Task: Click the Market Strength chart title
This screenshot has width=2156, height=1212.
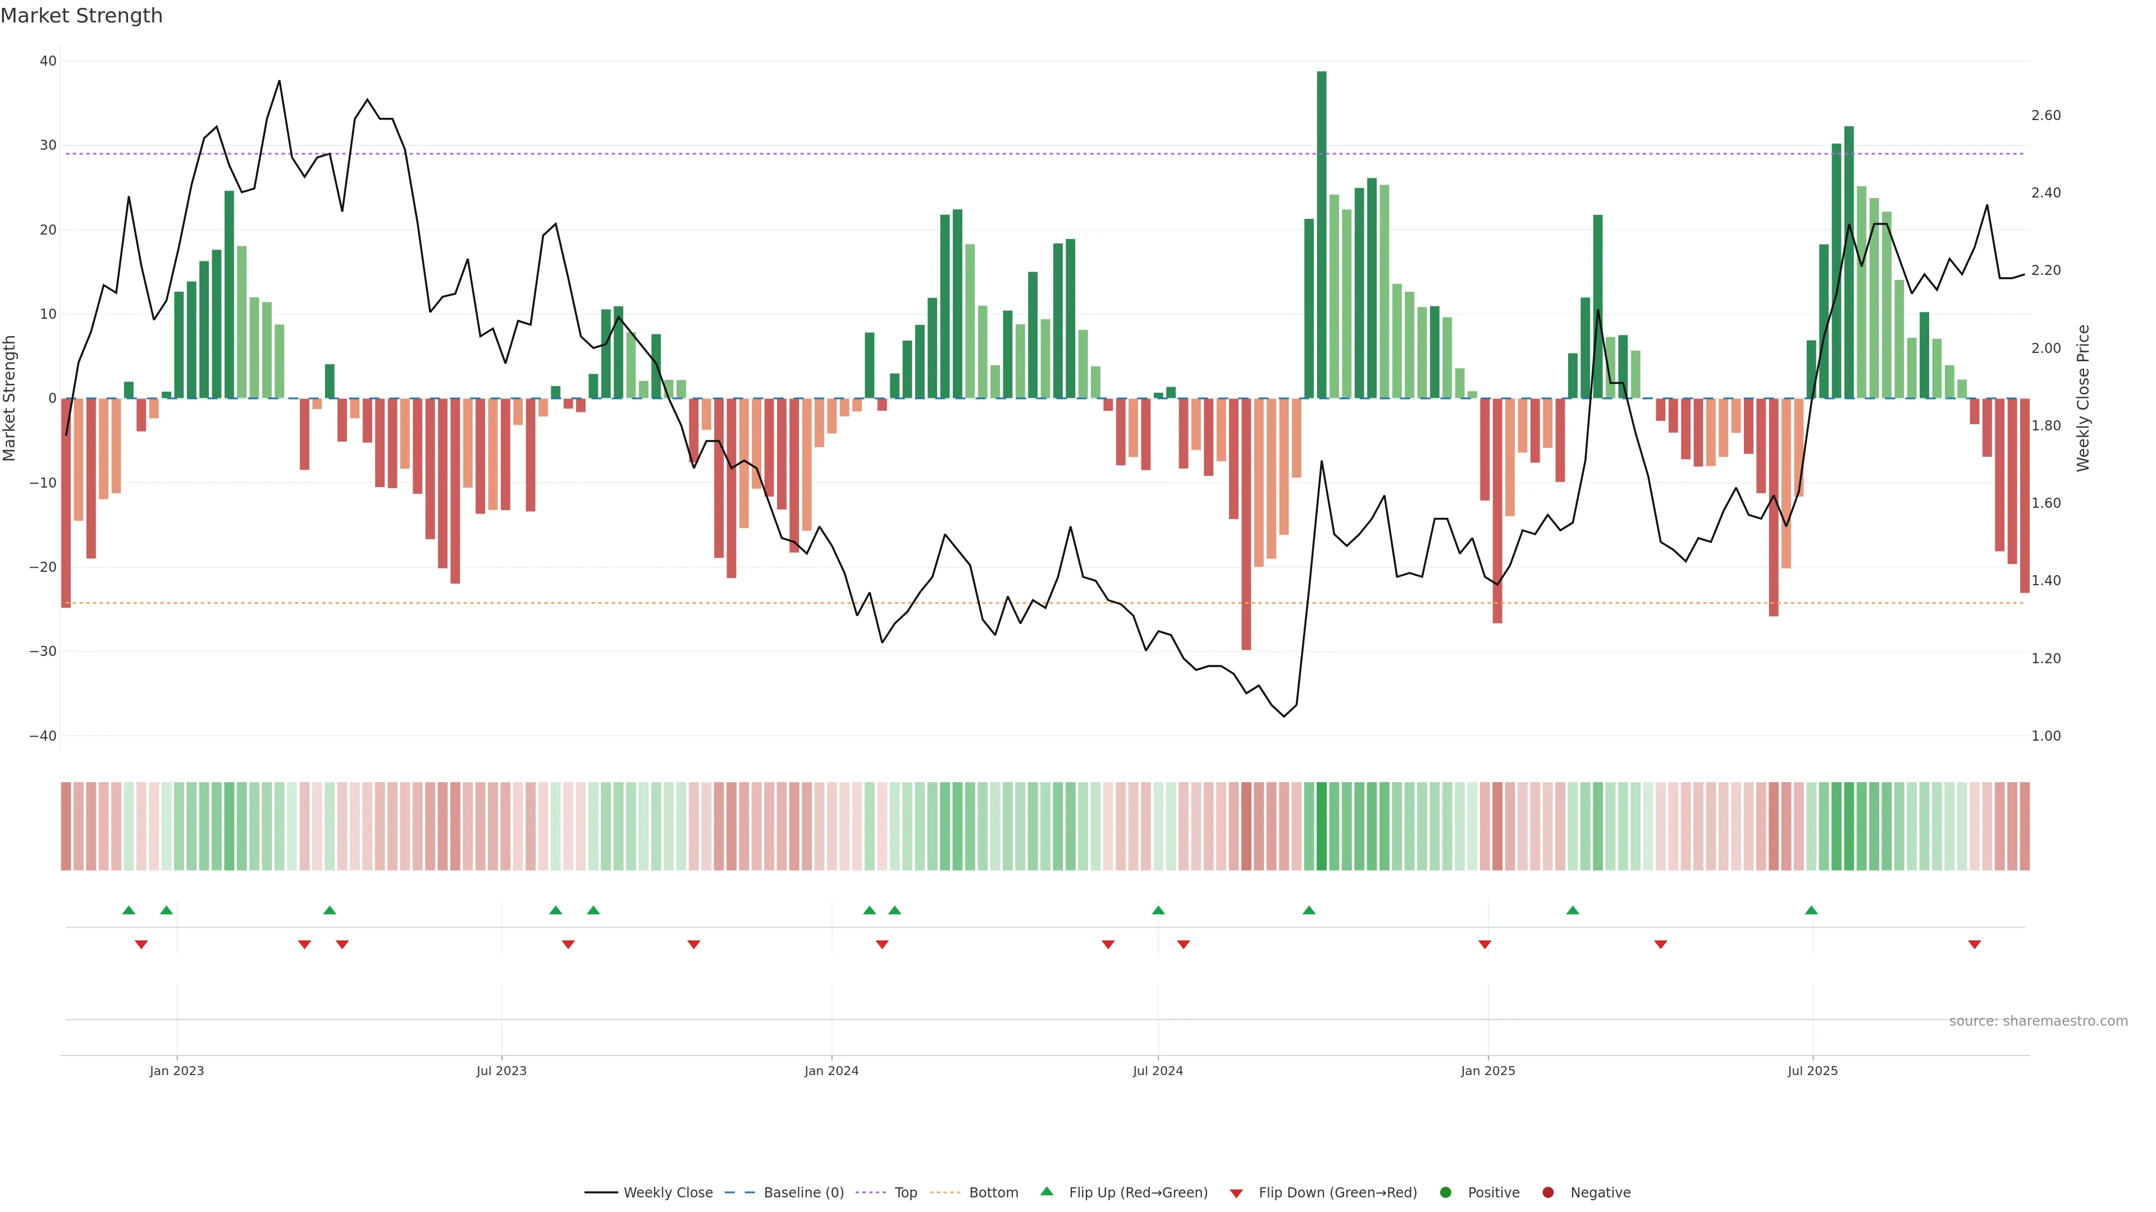Action: (81, 16)
